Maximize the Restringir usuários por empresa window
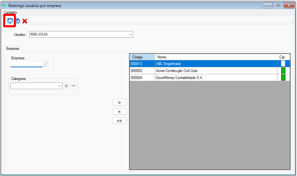This screenshot has height=176, width=297. (278, 6)
